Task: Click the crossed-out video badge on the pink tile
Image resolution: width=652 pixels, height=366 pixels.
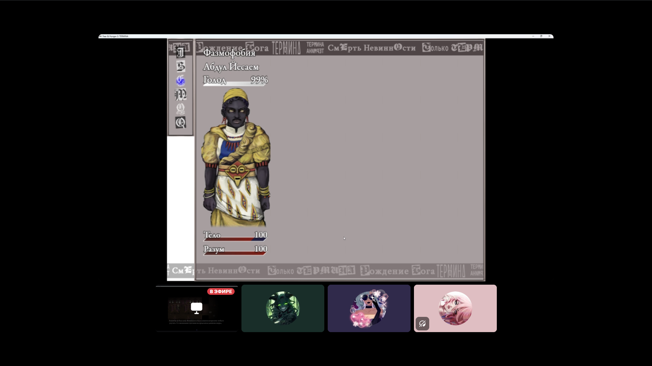Action: 422,324
